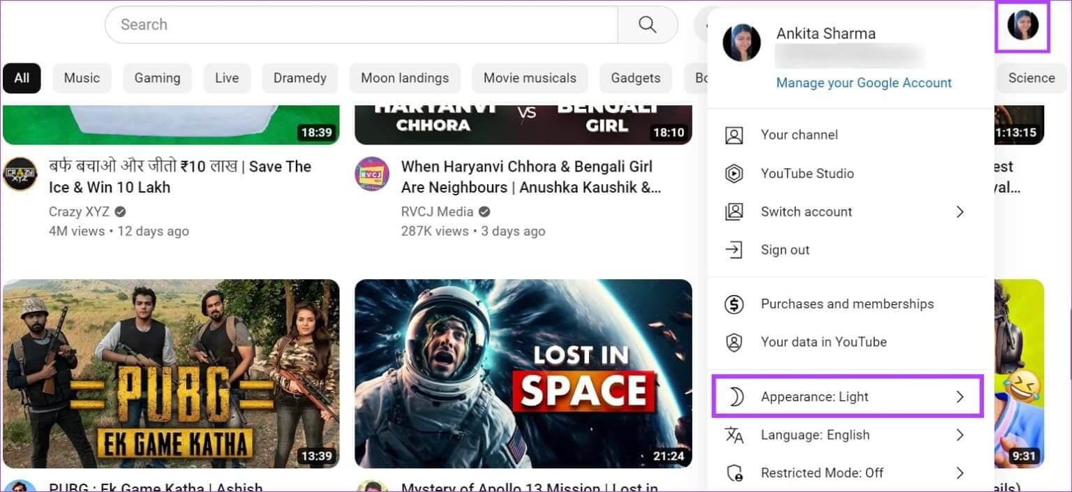This screenshot has height=492, width=1072.
Task: Click Manage your Google Account link
Action: tap(864, 83)
